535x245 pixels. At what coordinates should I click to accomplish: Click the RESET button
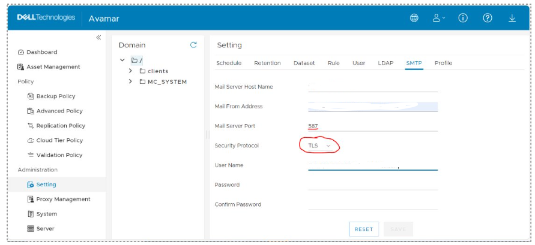(364, 229)
